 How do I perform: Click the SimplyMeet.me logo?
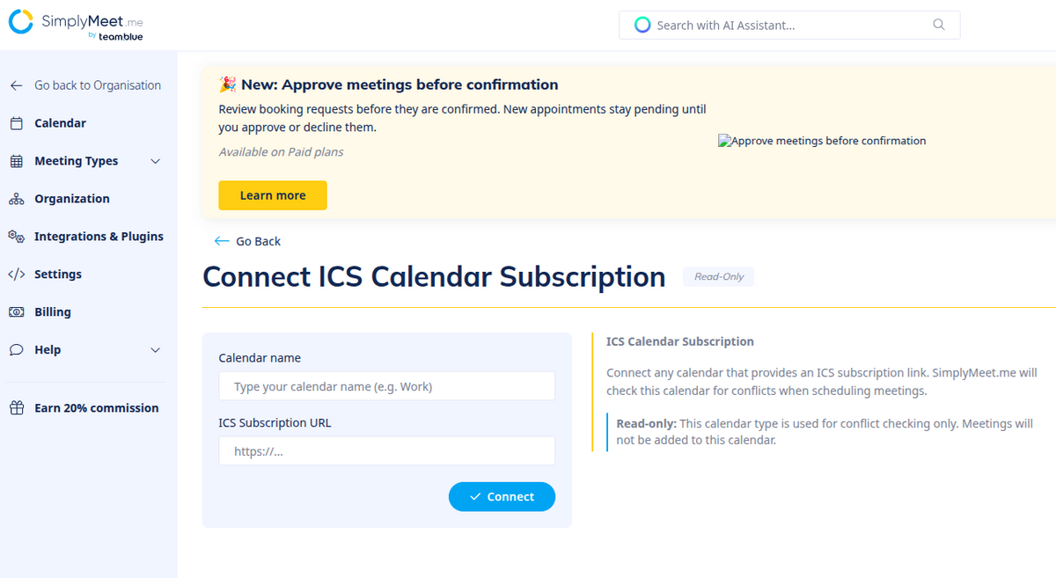(77, 25)
